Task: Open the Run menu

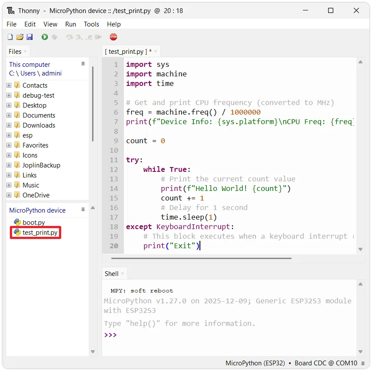Action: (x=70, y=24)
